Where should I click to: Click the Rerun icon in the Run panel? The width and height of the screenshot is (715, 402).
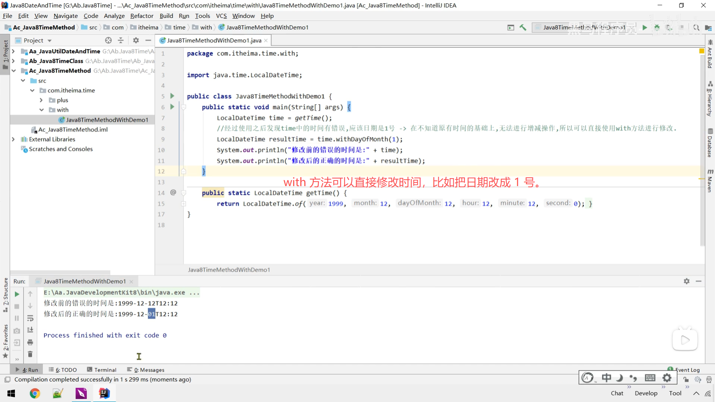(x=17, y=294)
